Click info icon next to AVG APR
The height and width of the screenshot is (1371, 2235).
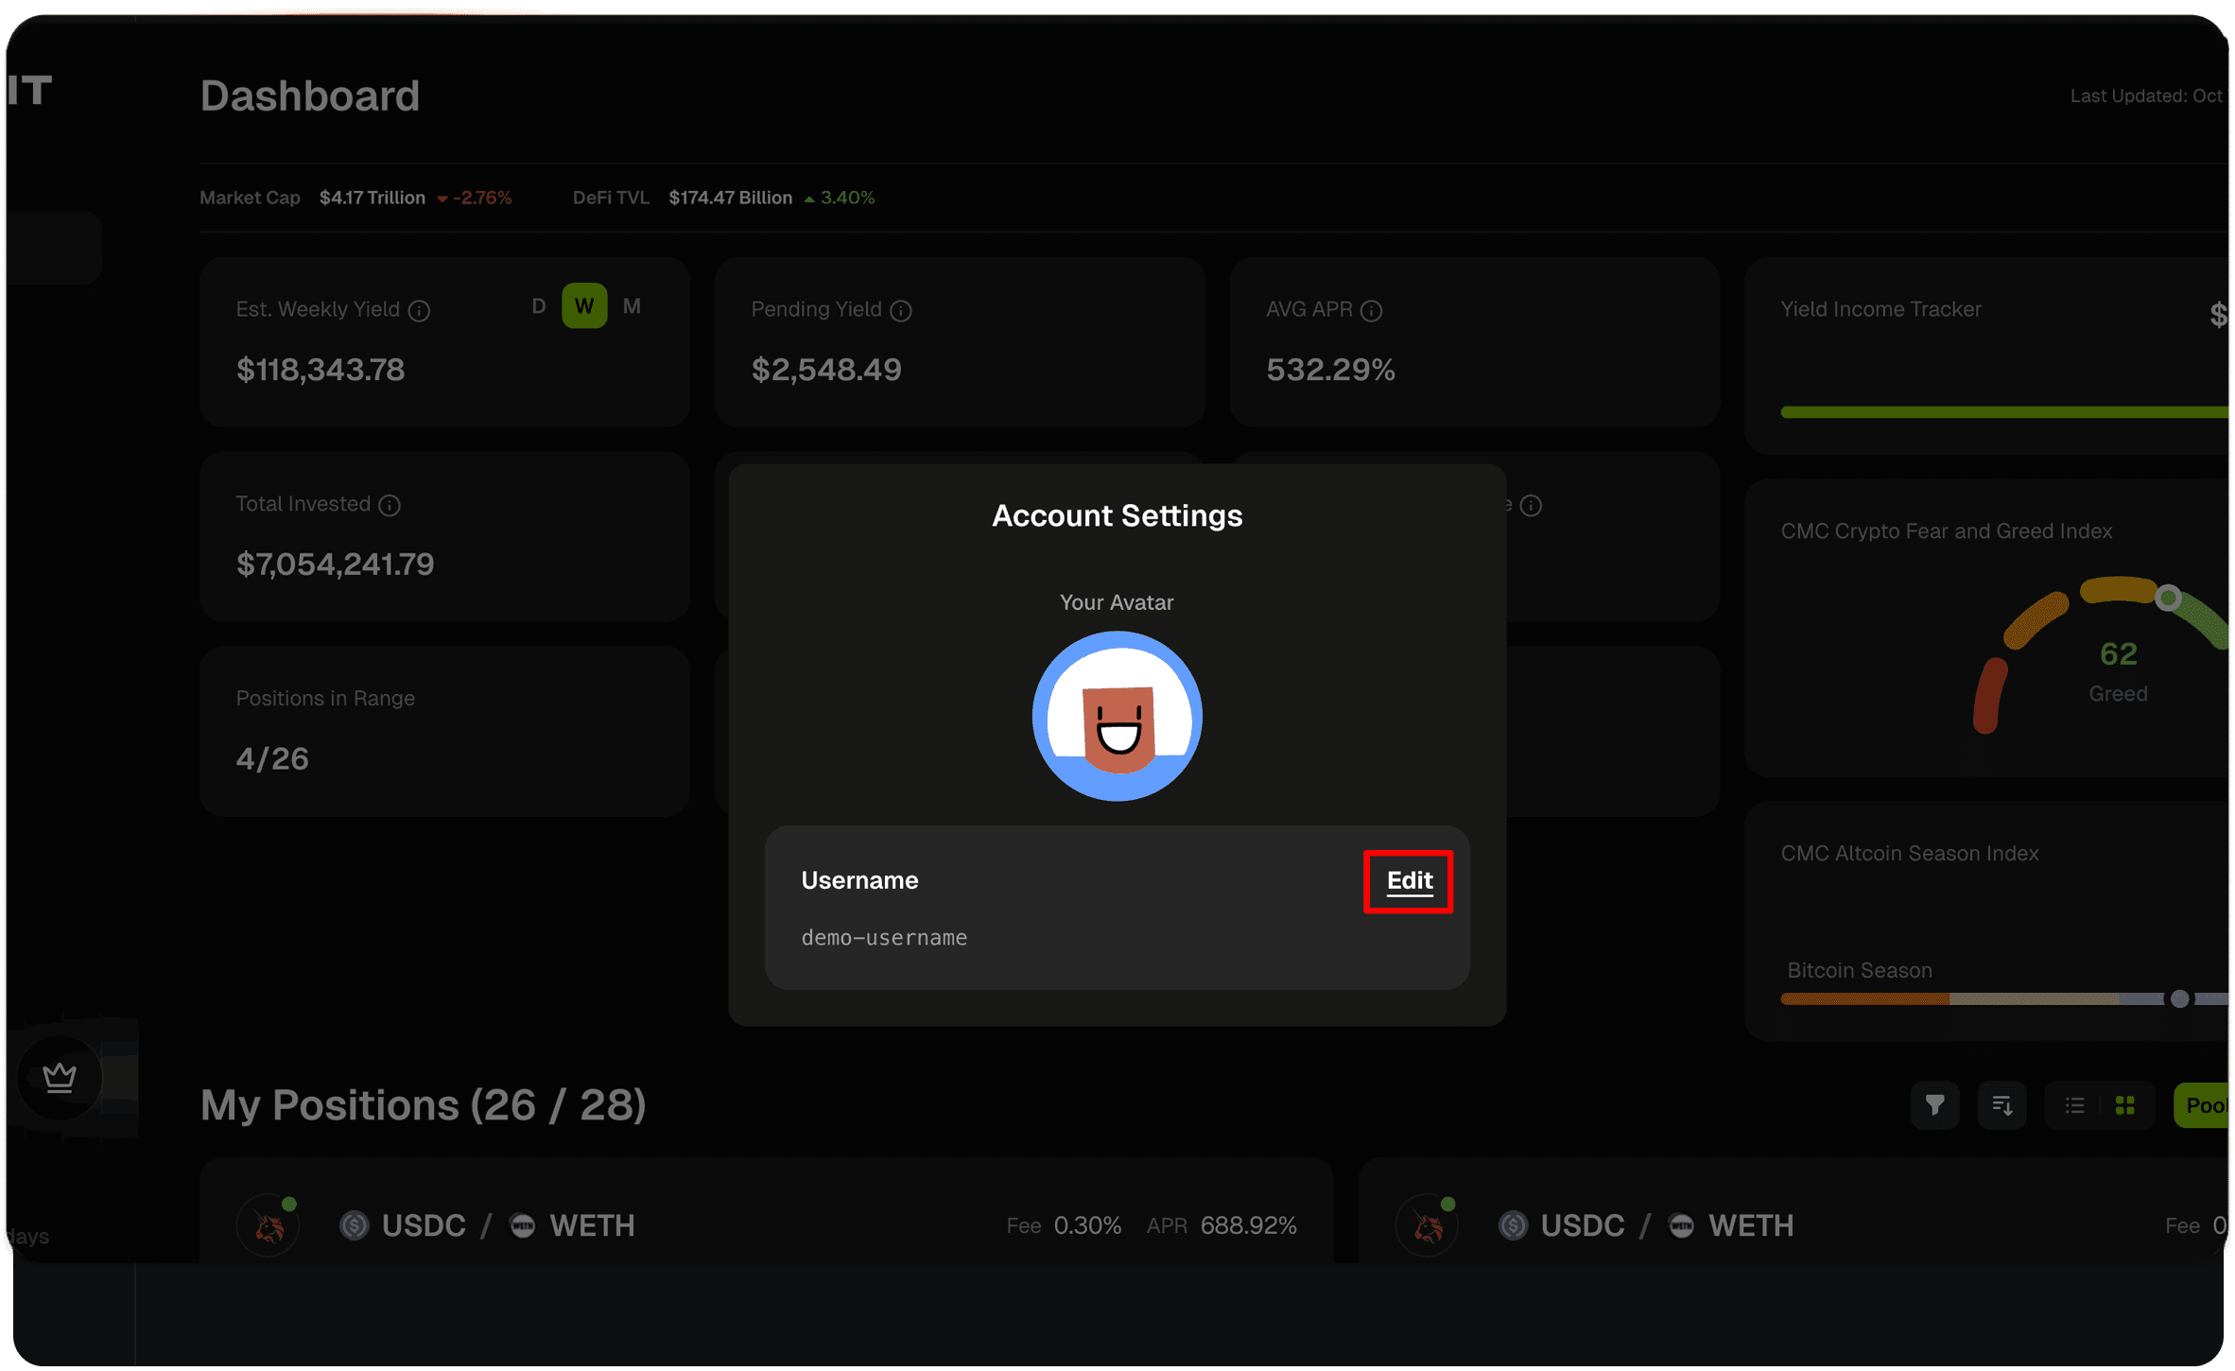coord(1371,310)
